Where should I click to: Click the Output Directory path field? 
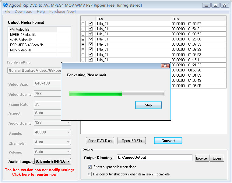155,157
